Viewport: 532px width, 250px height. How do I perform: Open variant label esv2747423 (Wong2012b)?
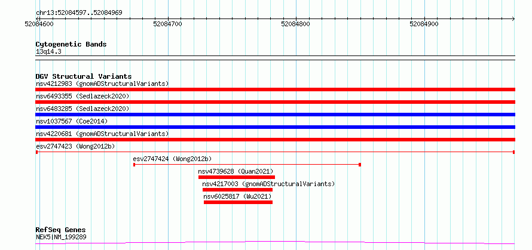[75, 146]
